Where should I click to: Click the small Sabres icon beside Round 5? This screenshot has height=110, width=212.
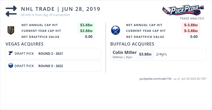click(11, 66)
